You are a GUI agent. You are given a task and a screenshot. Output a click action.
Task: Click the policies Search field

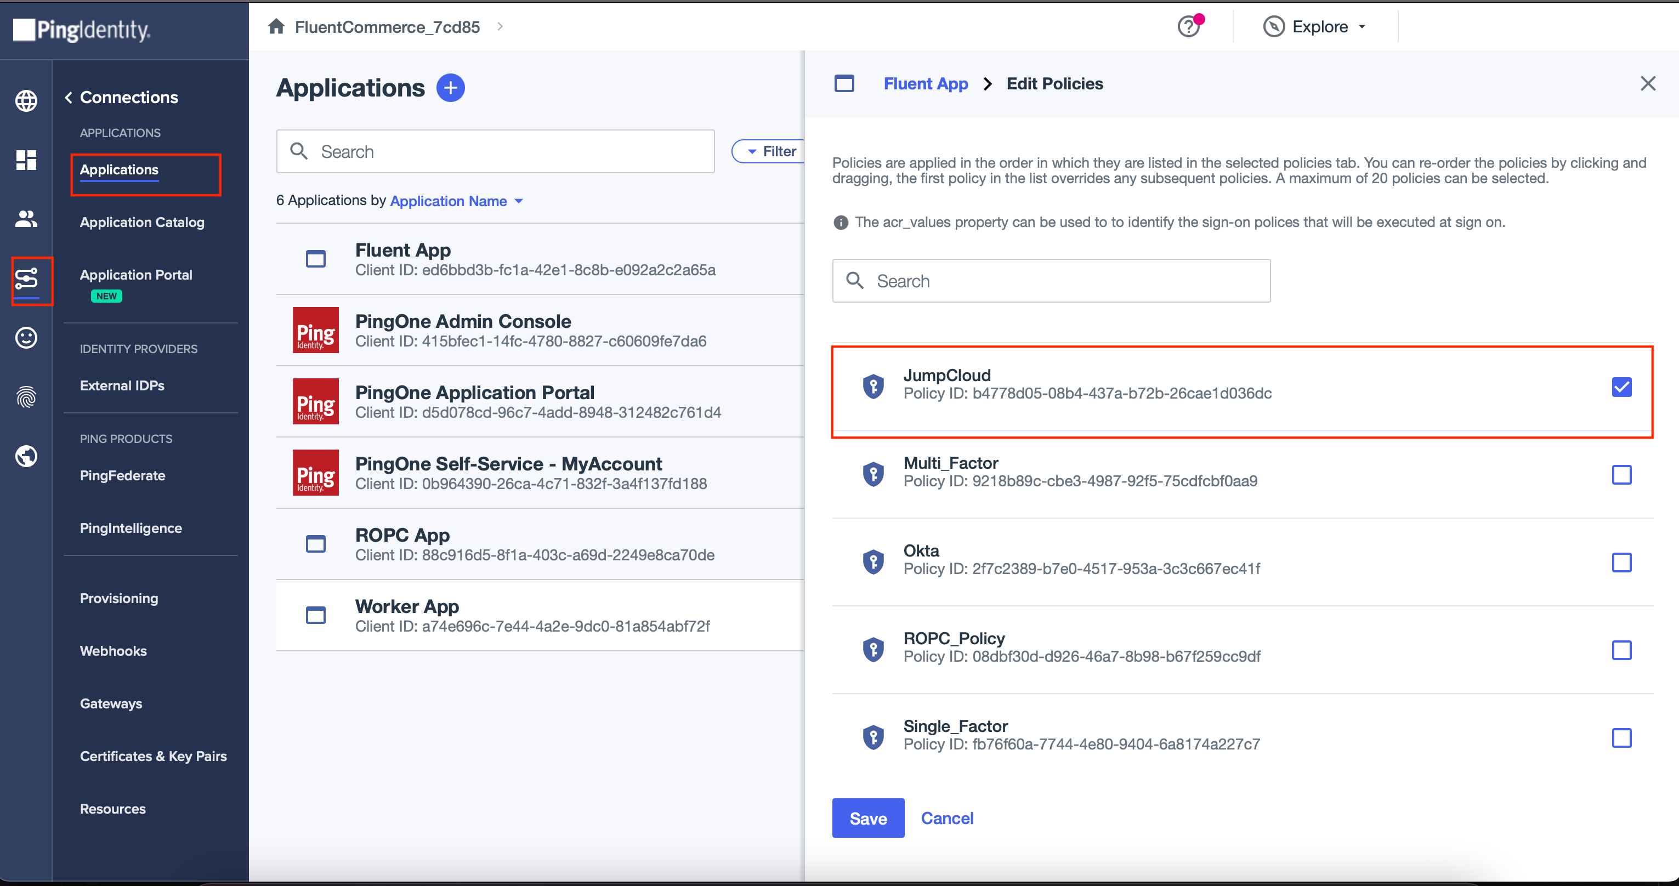(1051, 281)
